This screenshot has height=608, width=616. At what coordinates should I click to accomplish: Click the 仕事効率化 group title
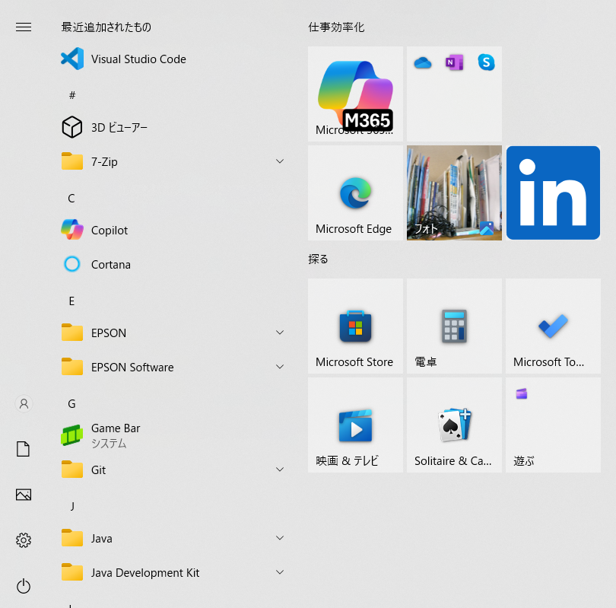pyautogui.click(x=336, y=27)
